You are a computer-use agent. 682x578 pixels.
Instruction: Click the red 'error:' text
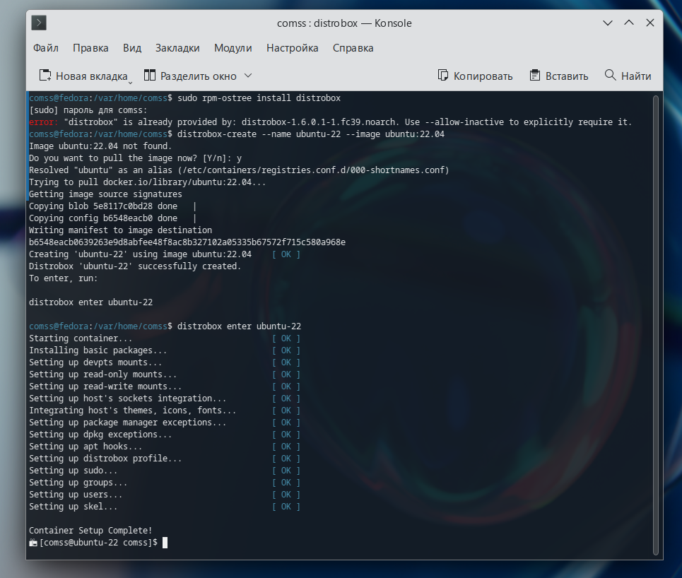coord(44,122)
